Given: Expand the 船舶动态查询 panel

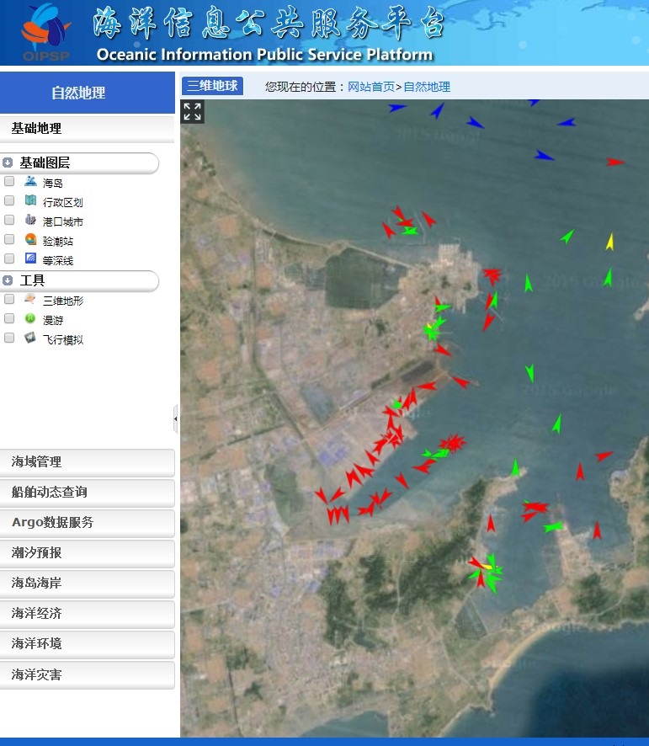Looking at the screenshot, I should (x=87, y=493).
